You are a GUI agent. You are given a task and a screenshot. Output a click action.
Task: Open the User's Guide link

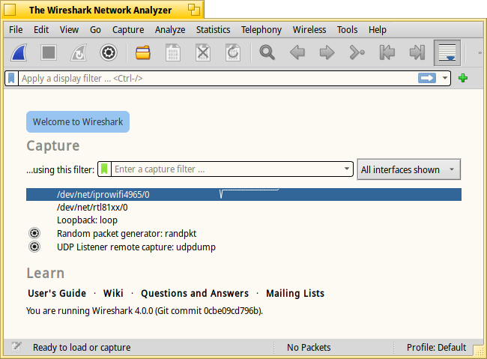57,293
